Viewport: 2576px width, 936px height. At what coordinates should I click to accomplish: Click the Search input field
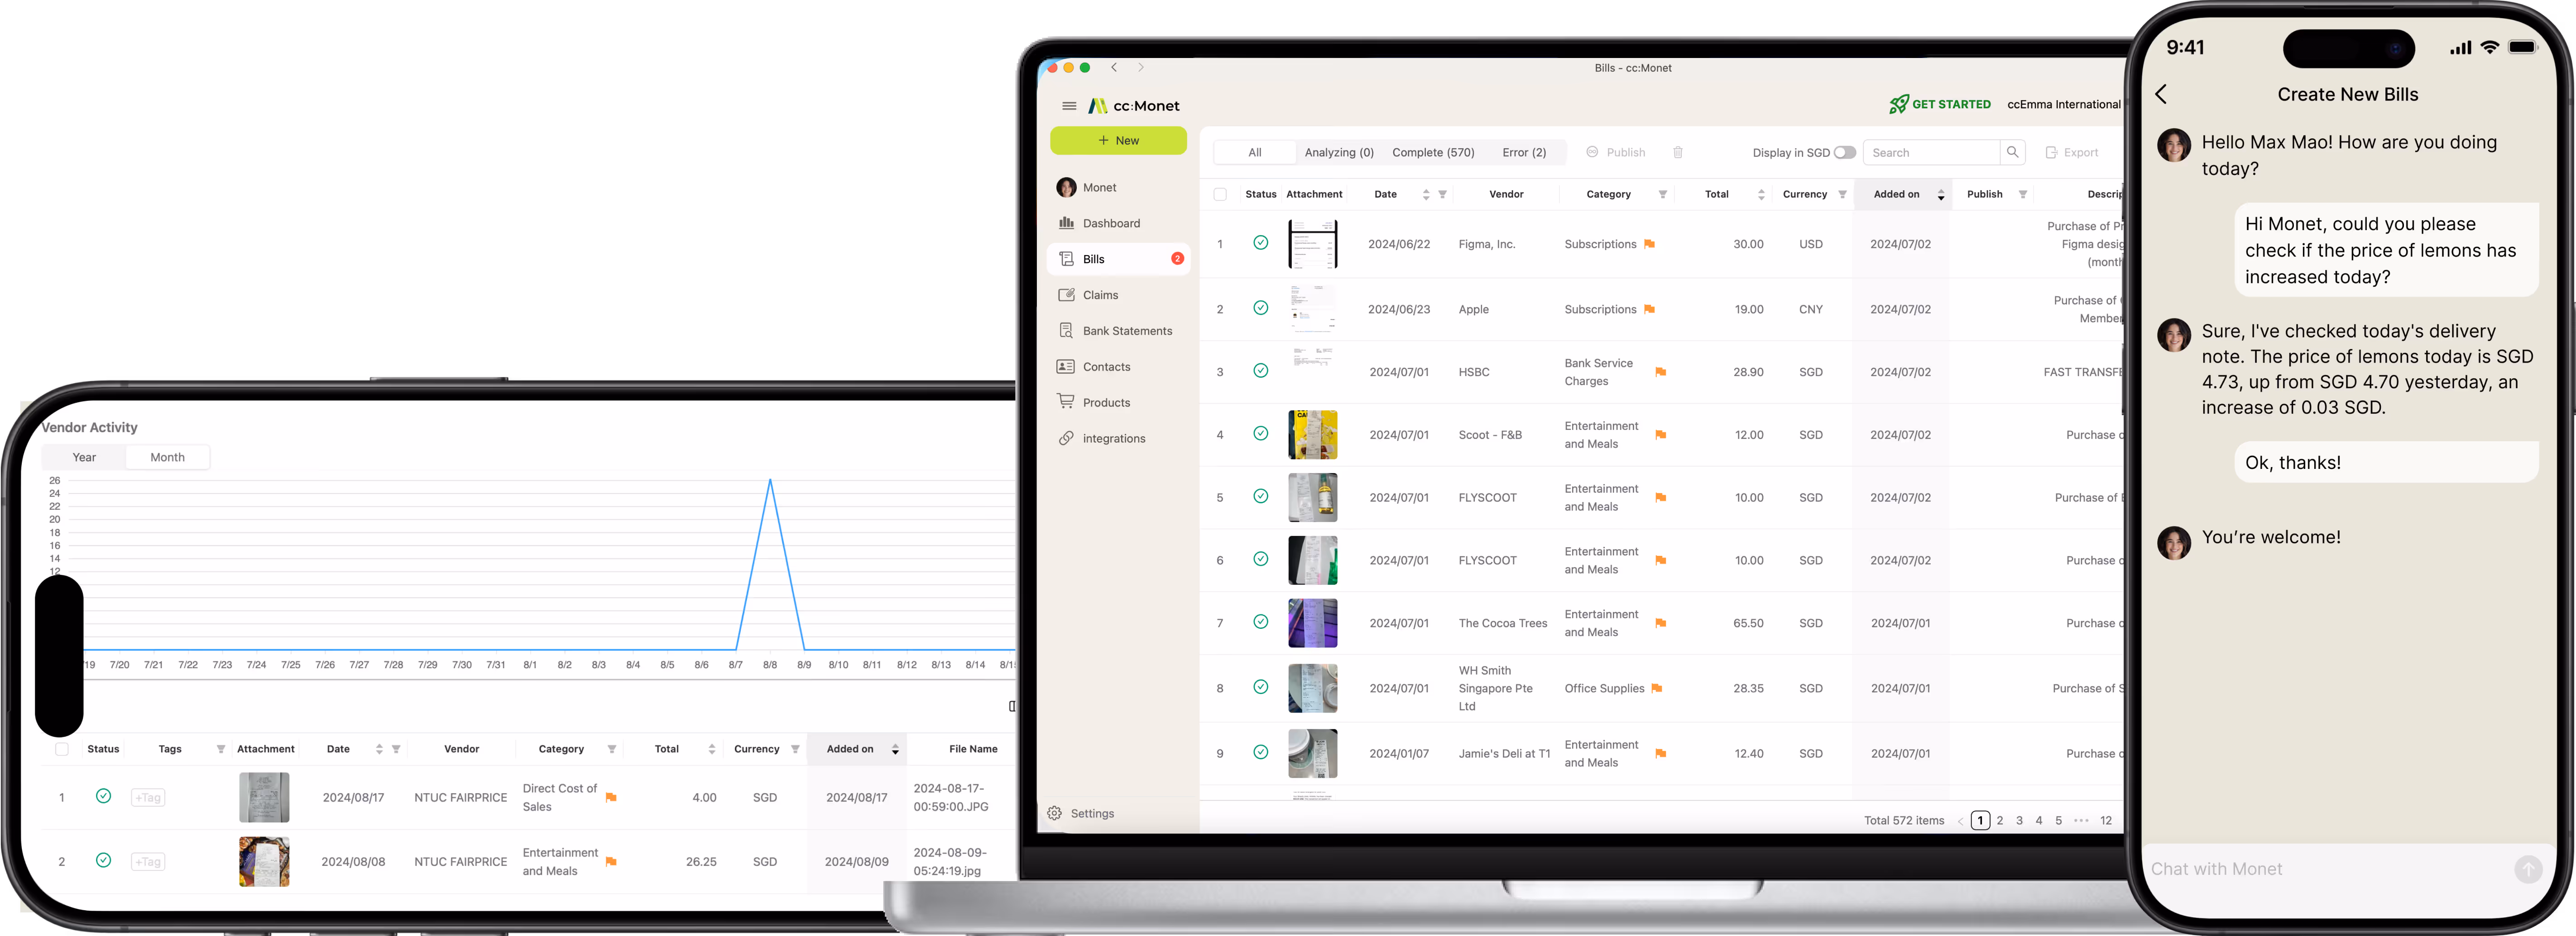(1931, 152)
